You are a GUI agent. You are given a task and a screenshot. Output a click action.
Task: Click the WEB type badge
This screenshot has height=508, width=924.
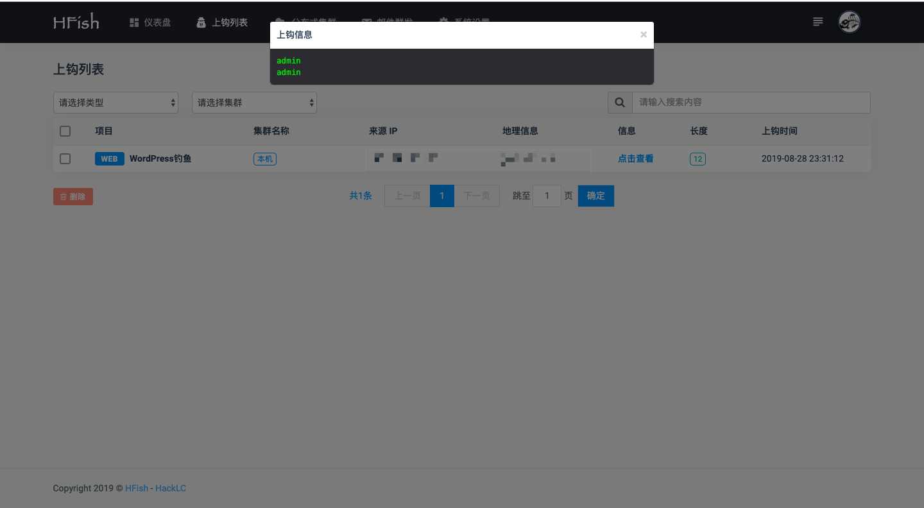point(110,158)
